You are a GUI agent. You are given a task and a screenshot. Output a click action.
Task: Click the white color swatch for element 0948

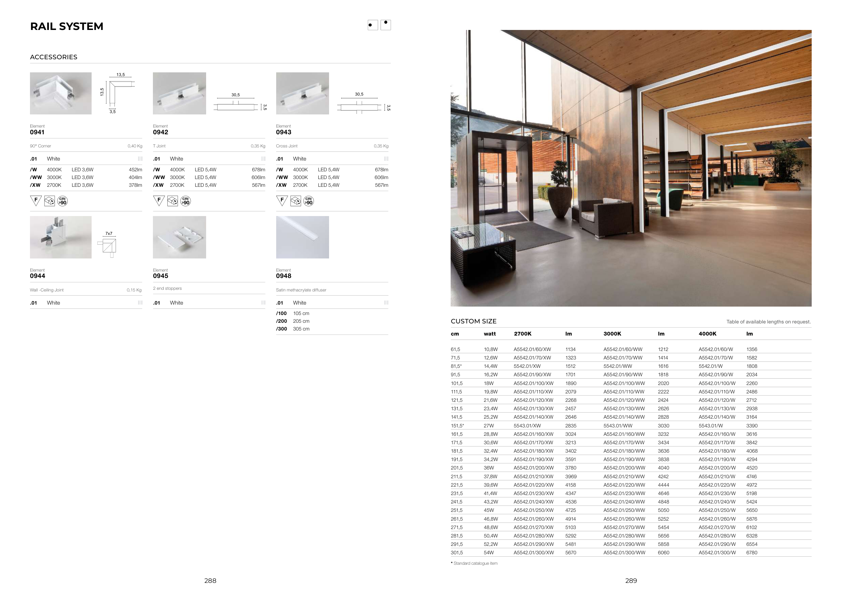pyautogui.click(x=386, y=303)
